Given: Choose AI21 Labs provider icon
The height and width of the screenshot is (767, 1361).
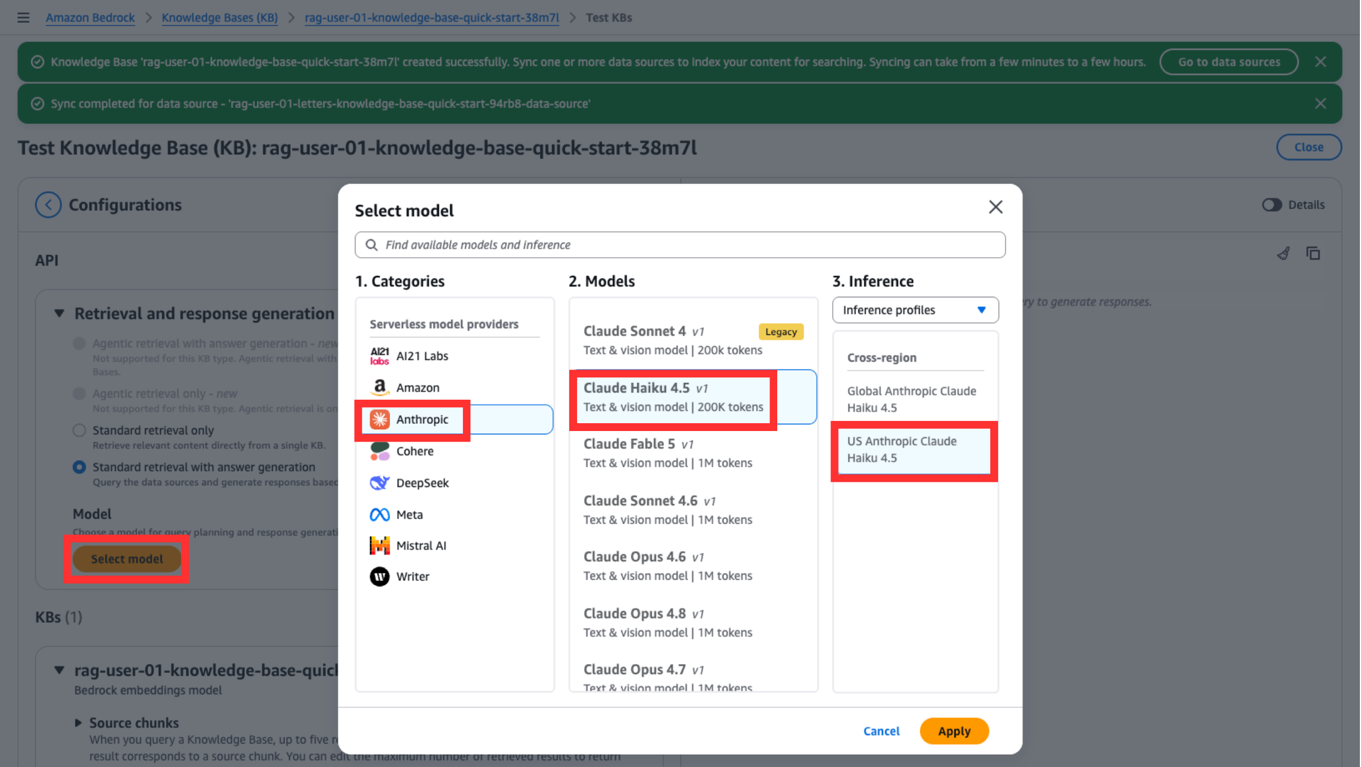Looking at the screenshot, I should 380,356.
